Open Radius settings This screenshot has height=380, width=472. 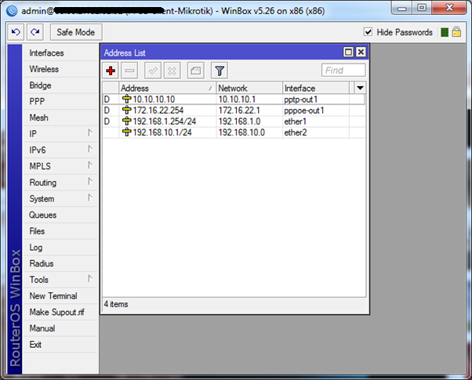coord(60,263)
